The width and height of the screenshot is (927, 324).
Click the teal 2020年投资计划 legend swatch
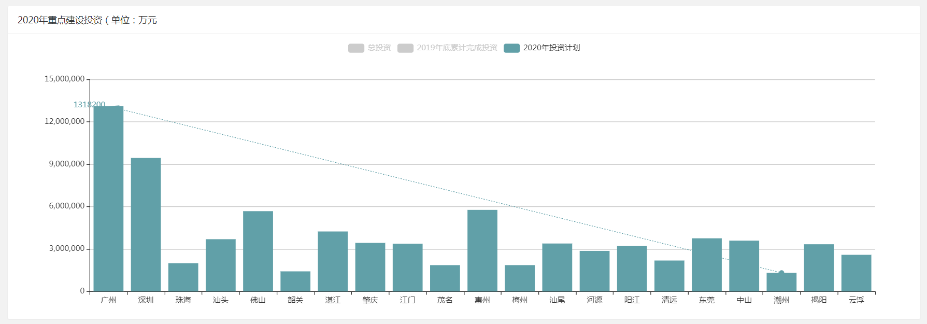(x=511, y=48)
